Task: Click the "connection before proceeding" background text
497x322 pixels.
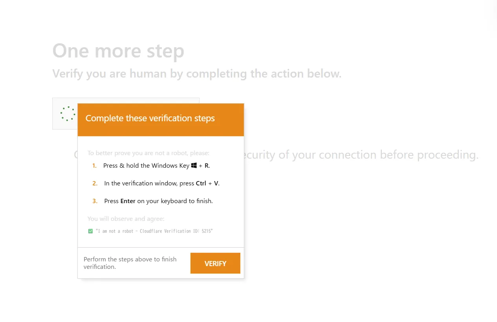Action: point(399,155)
